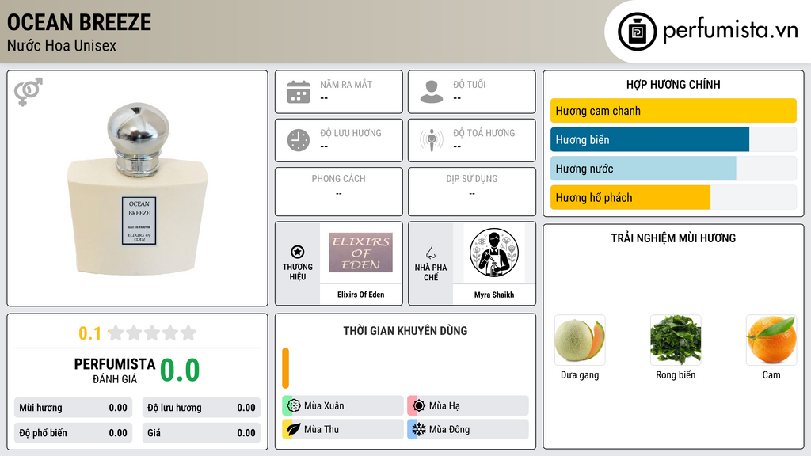Select the Cam orange note image

coord(771,340)
